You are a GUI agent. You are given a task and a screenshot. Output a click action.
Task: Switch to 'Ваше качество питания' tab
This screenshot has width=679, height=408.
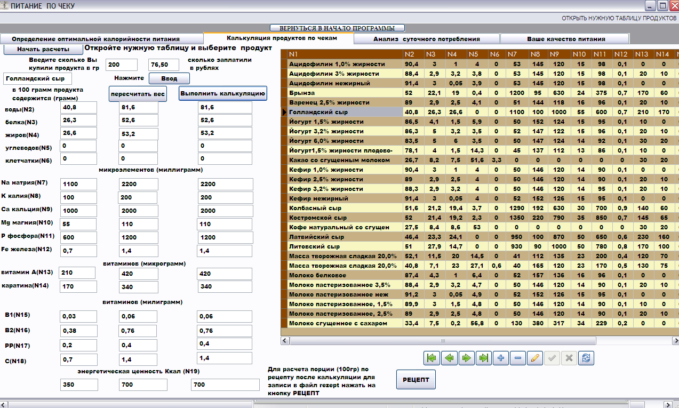pyautogui.click(x=566, y=39)
